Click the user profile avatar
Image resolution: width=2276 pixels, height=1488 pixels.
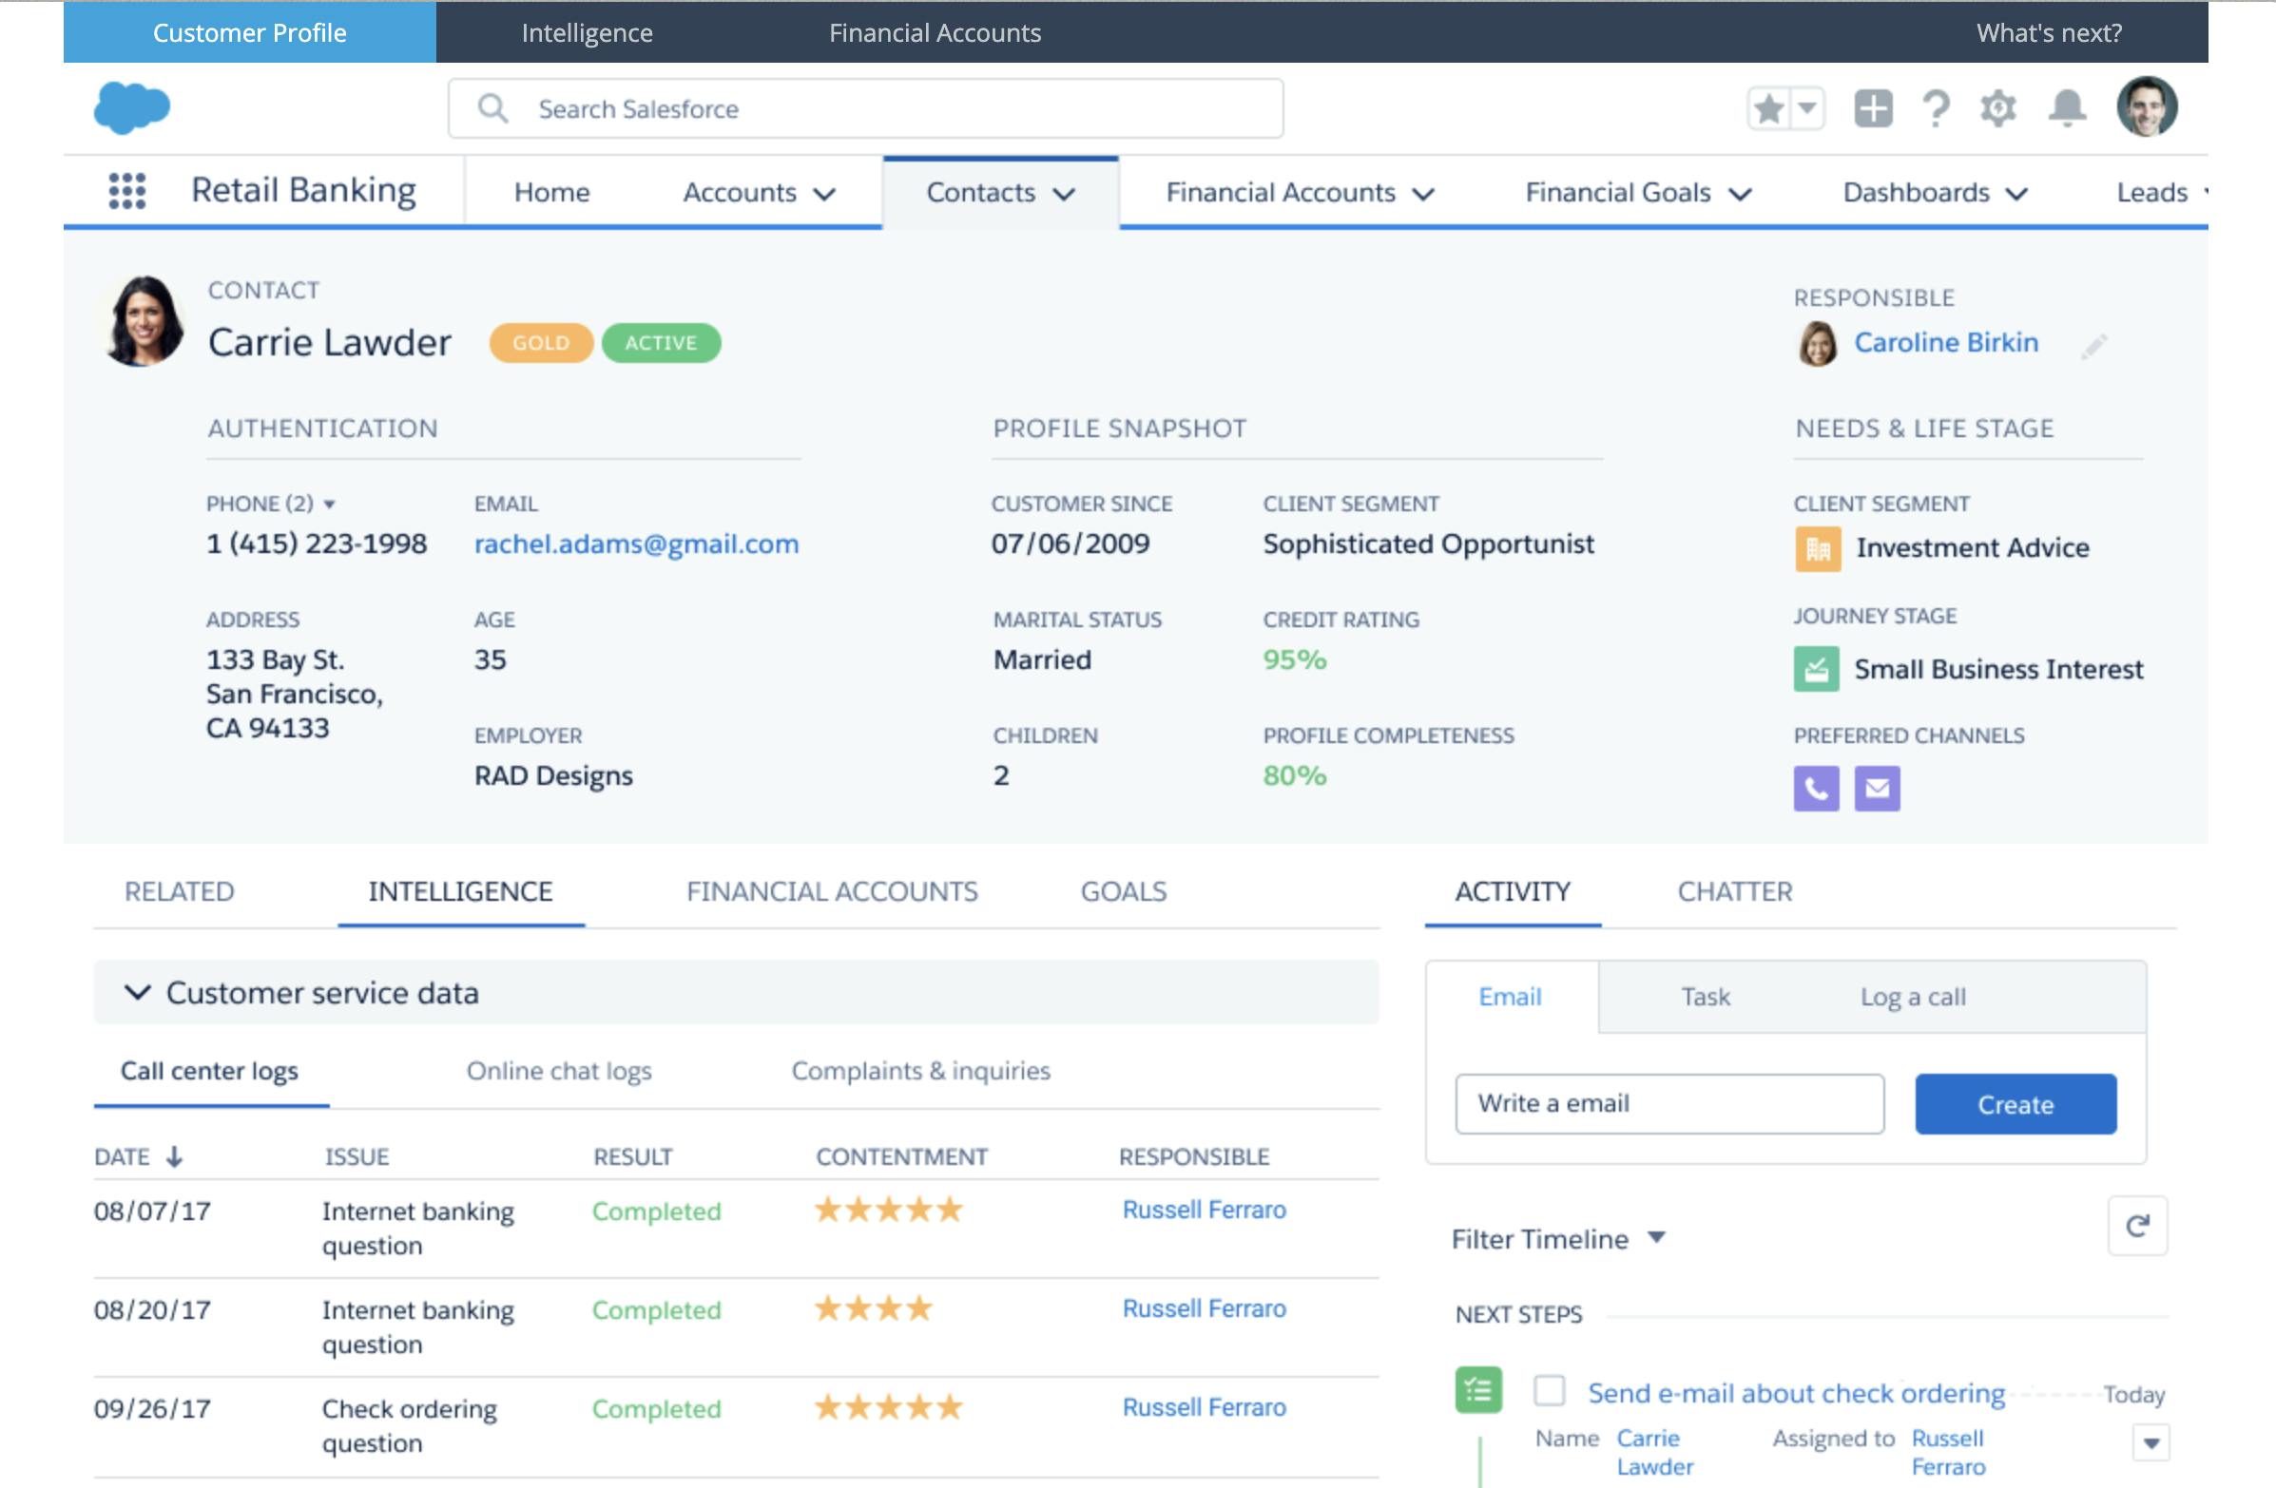click(x=2147, y=107)
